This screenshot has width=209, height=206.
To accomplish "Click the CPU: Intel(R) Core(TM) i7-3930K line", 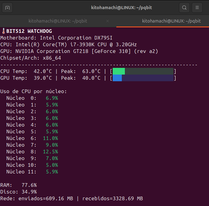I will click(69, 44).
